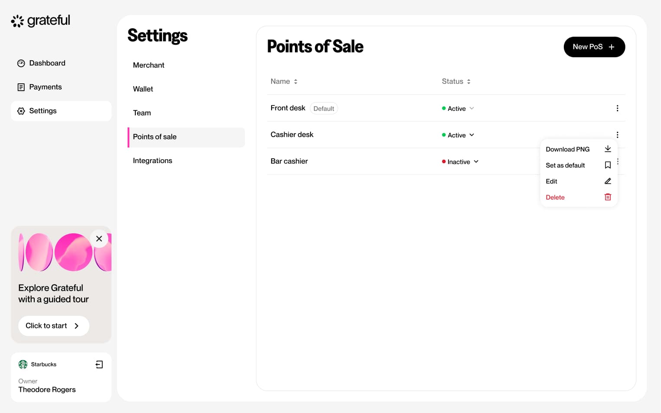
Task: Sort table by Status column
Action: [456, 82]
